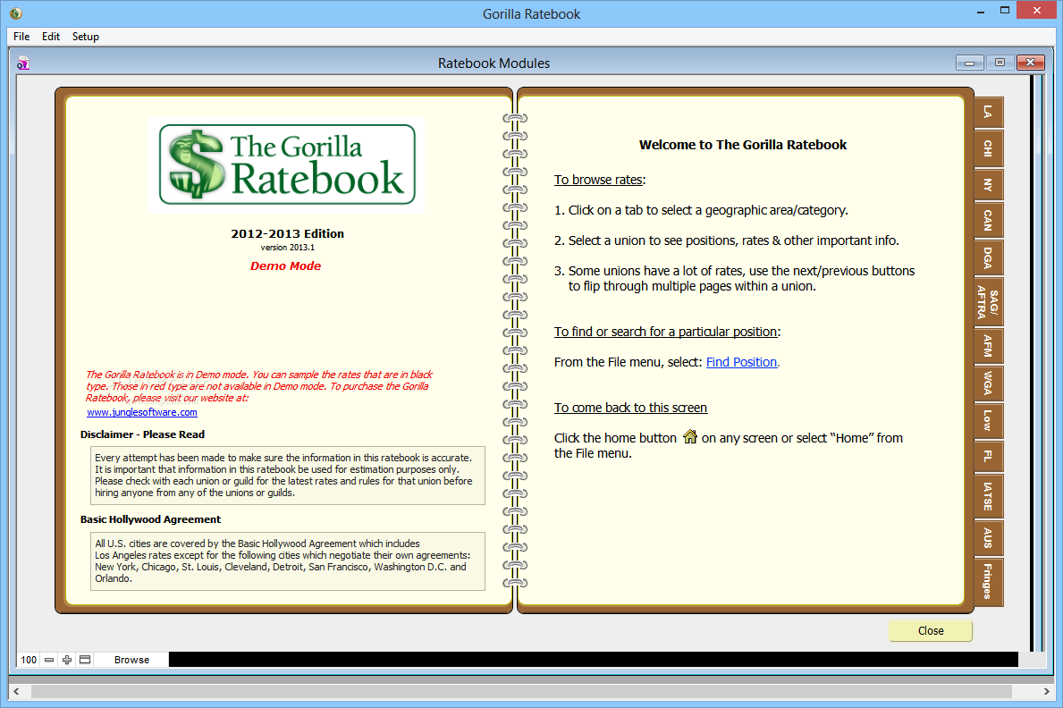Minimize the Ratebook Modules inner window
Viewport: 1063px width, 708px height.
969,63
